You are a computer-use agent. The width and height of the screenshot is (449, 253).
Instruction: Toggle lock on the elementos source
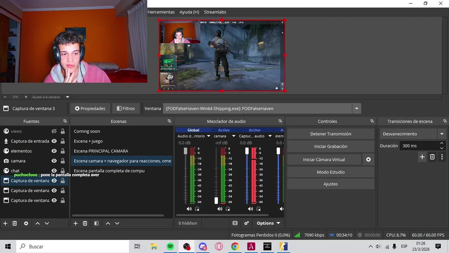63,151
